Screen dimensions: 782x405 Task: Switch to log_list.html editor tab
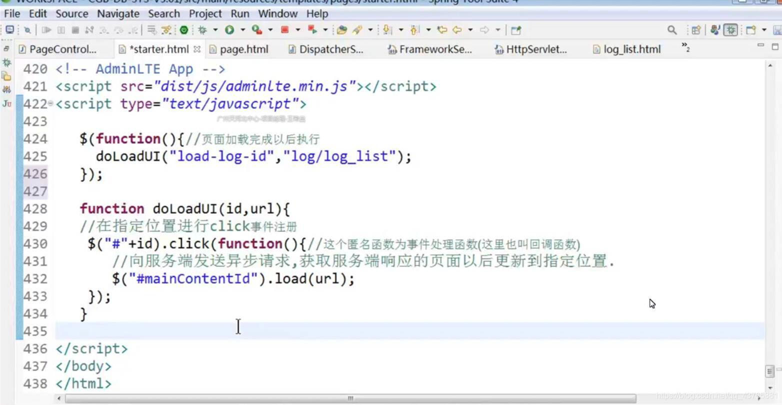point(626,49)
